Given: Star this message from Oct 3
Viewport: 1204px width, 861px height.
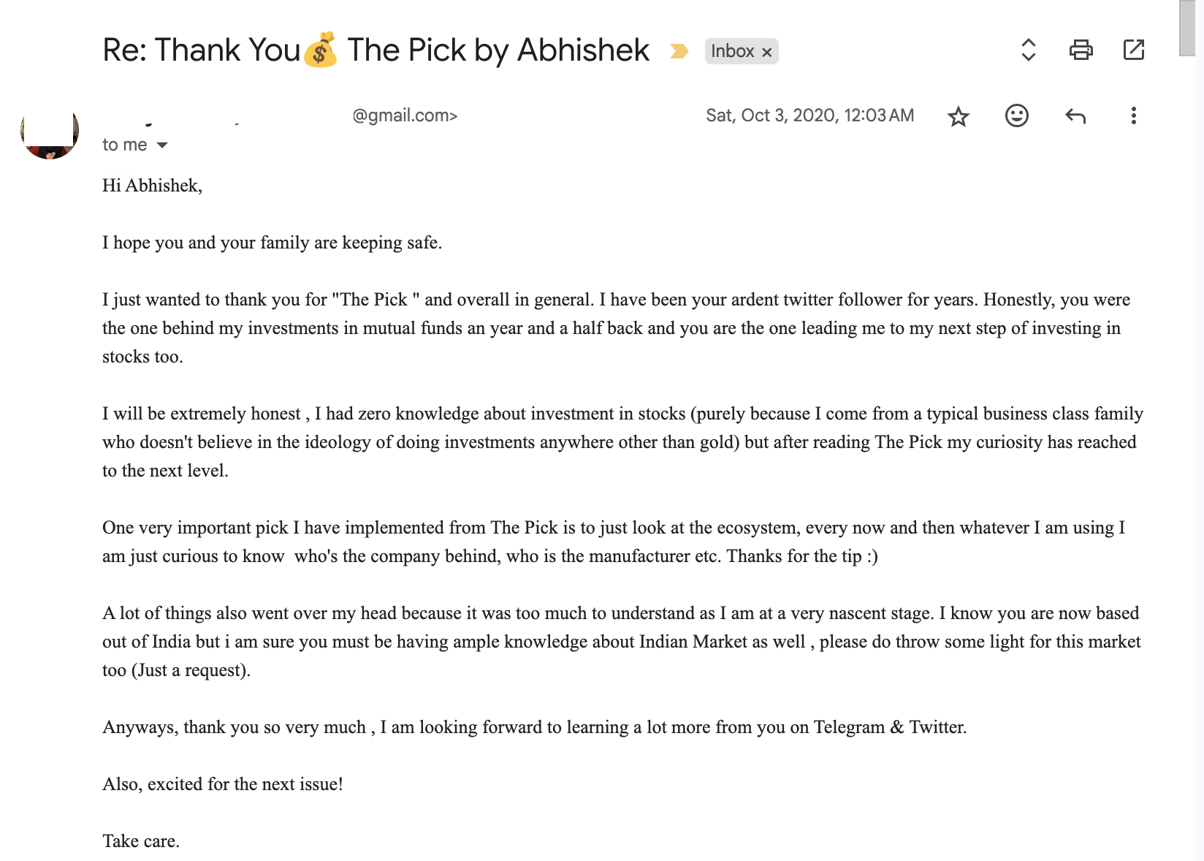Looking at the screenshot, I should [x=958, y=116].
